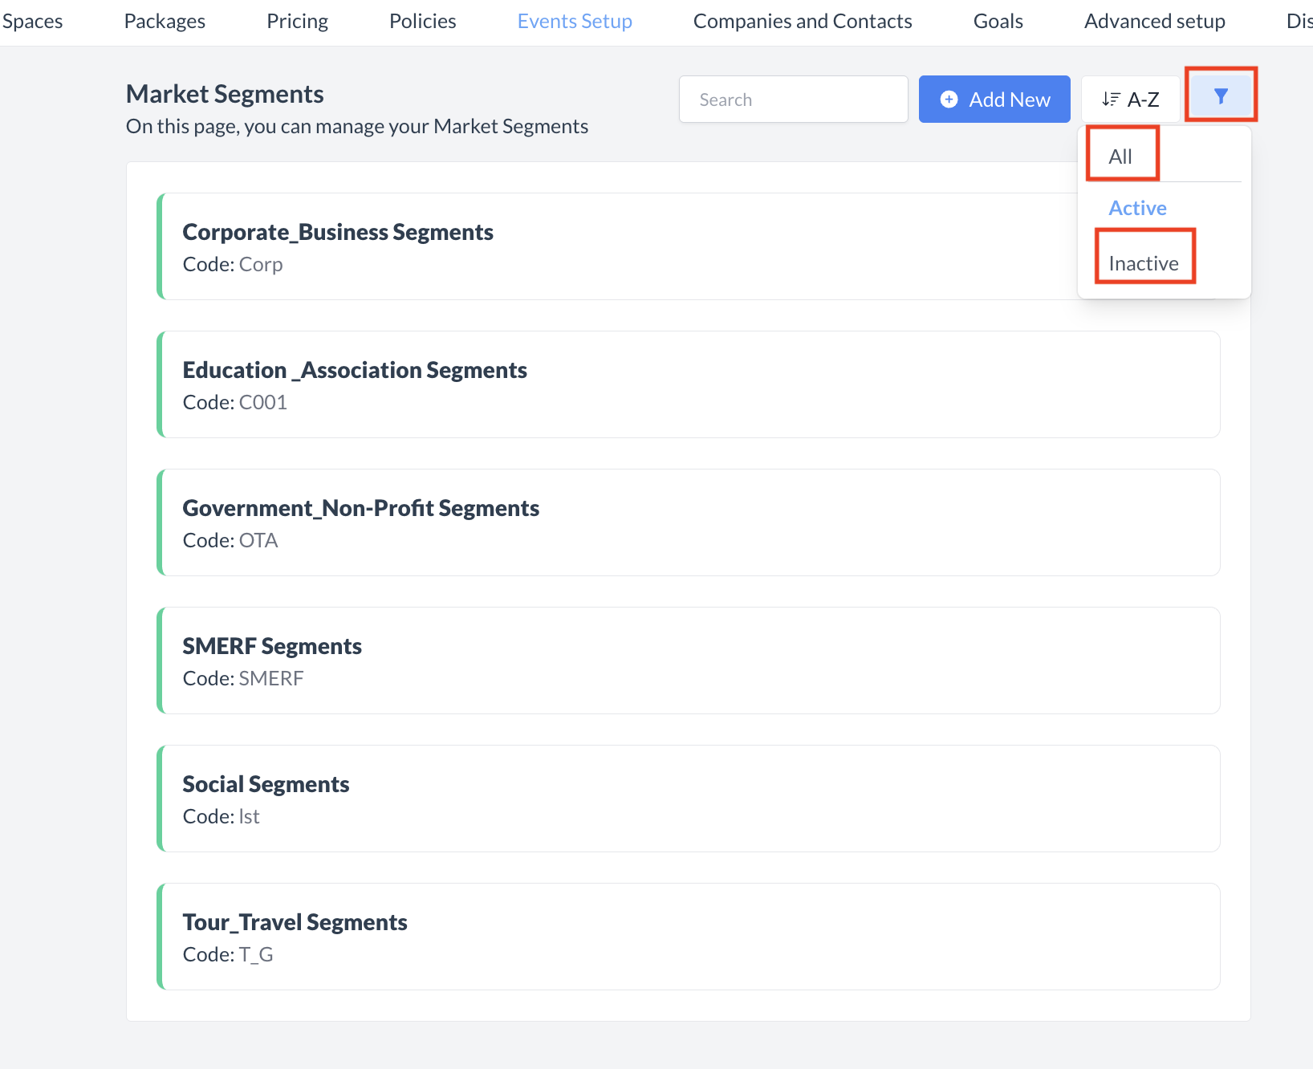This screenshot has height=1069, width=1313.
Task: Navigate to the Goals tab
Action: (998, 22)
